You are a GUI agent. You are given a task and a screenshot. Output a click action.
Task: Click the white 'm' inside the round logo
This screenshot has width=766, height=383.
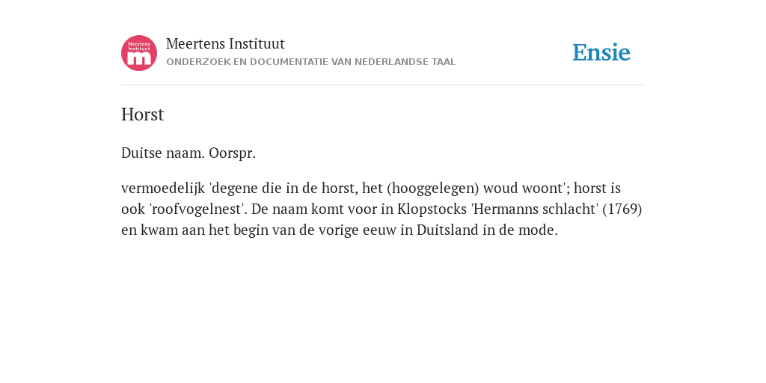pyautogui.click(x=139, y=58)
